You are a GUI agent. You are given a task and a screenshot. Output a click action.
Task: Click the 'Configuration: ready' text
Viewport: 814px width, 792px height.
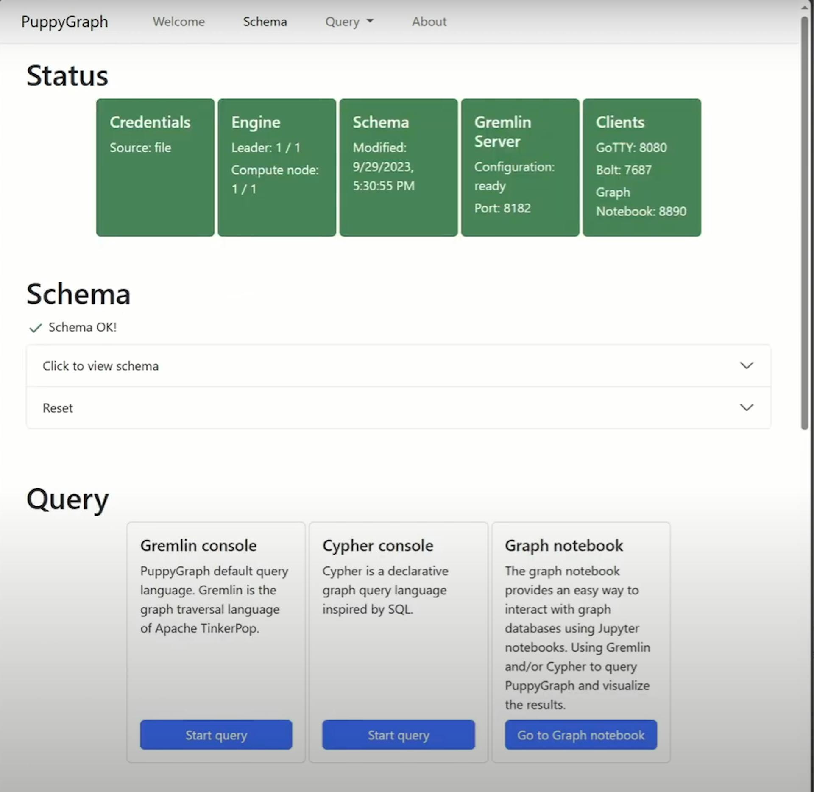[514, 176]
